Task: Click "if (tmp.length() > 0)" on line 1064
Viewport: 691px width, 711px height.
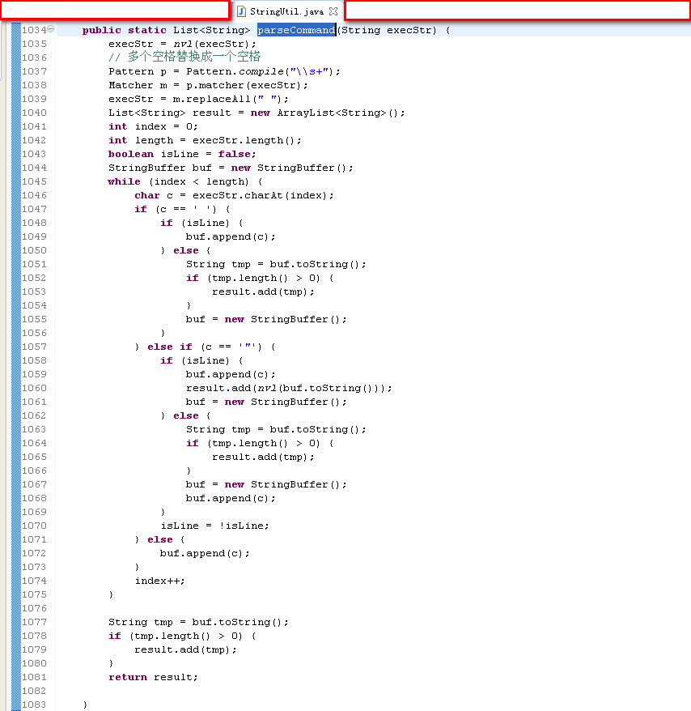Action: (253, 443)
